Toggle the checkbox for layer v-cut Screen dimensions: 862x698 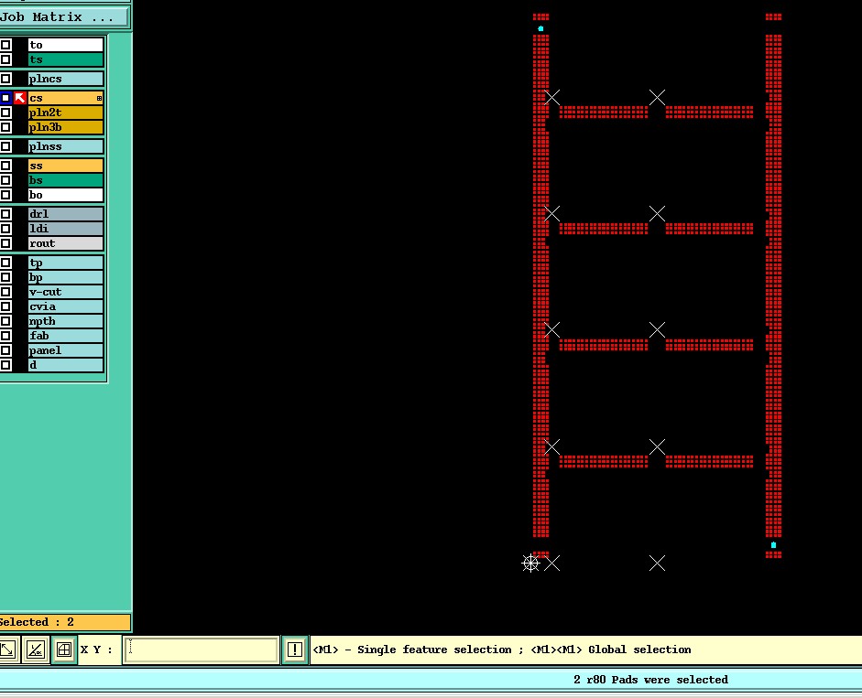coord(5,292)
